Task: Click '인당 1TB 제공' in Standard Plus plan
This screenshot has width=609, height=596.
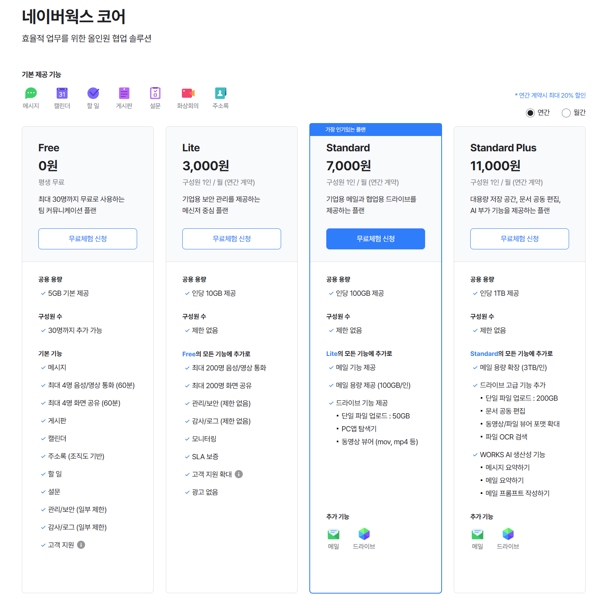Action: 500,293
